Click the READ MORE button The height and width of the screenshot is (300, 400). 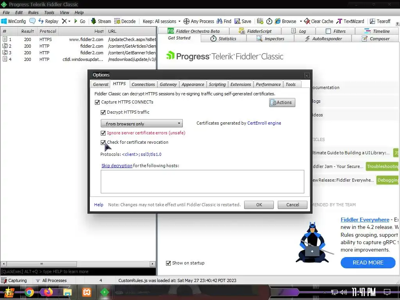(368, 262)
